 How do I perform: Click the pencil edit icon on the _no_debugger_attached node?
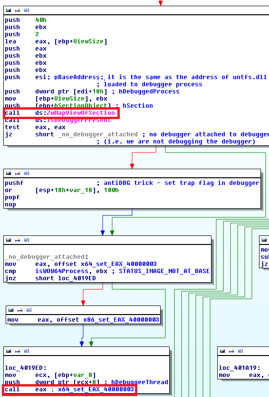[18, 240]
